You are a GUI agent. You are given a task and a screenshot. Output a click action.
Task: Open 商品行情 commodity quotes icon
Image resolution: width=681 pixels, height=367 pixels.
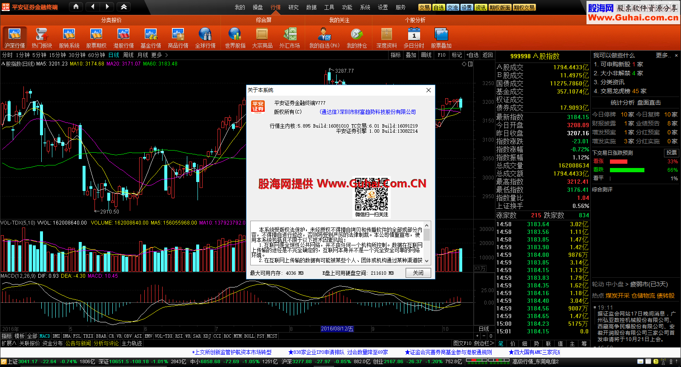click(x=178, y=38)
